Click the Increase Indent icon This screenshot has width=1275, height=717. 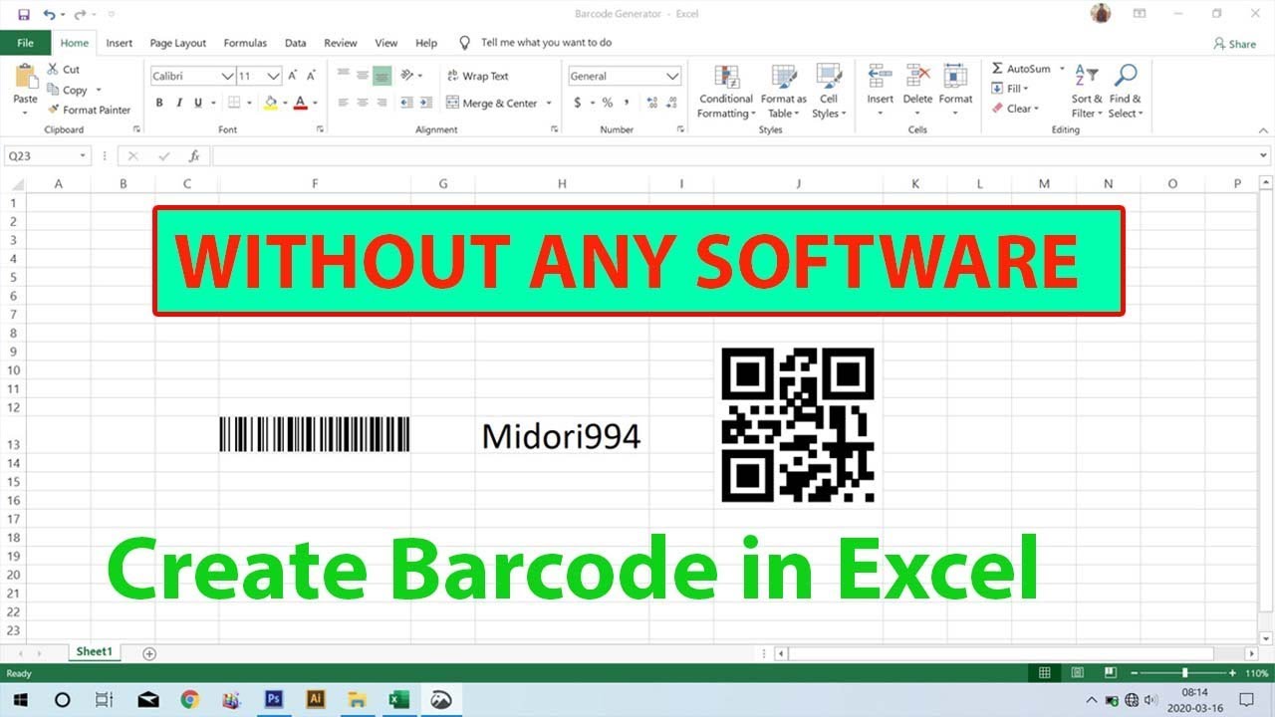click(x=425, y=103)
